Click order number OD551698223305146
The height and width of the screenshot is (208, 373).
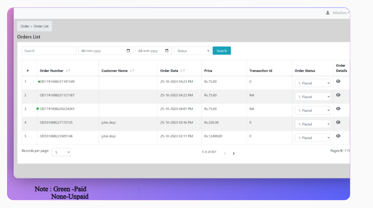[x=56, y=136]
